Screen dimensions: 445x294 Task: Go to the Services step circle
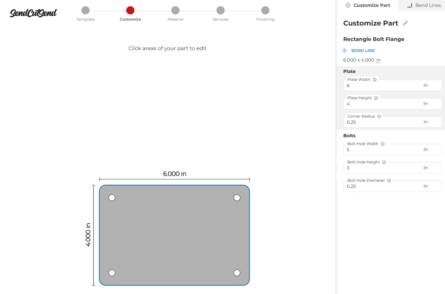pos(220,10)
